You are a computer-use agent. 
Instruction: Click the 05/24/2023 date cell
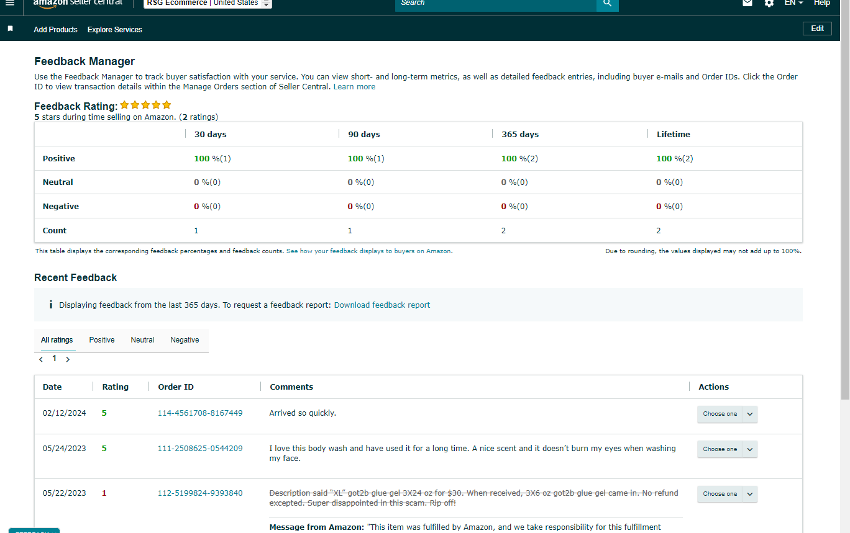[65, 449]
